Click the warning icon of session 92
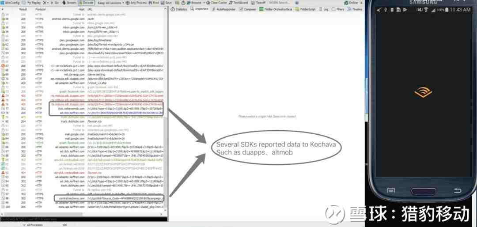The width and height of the screenshot is (477, 227). (3, 173)
